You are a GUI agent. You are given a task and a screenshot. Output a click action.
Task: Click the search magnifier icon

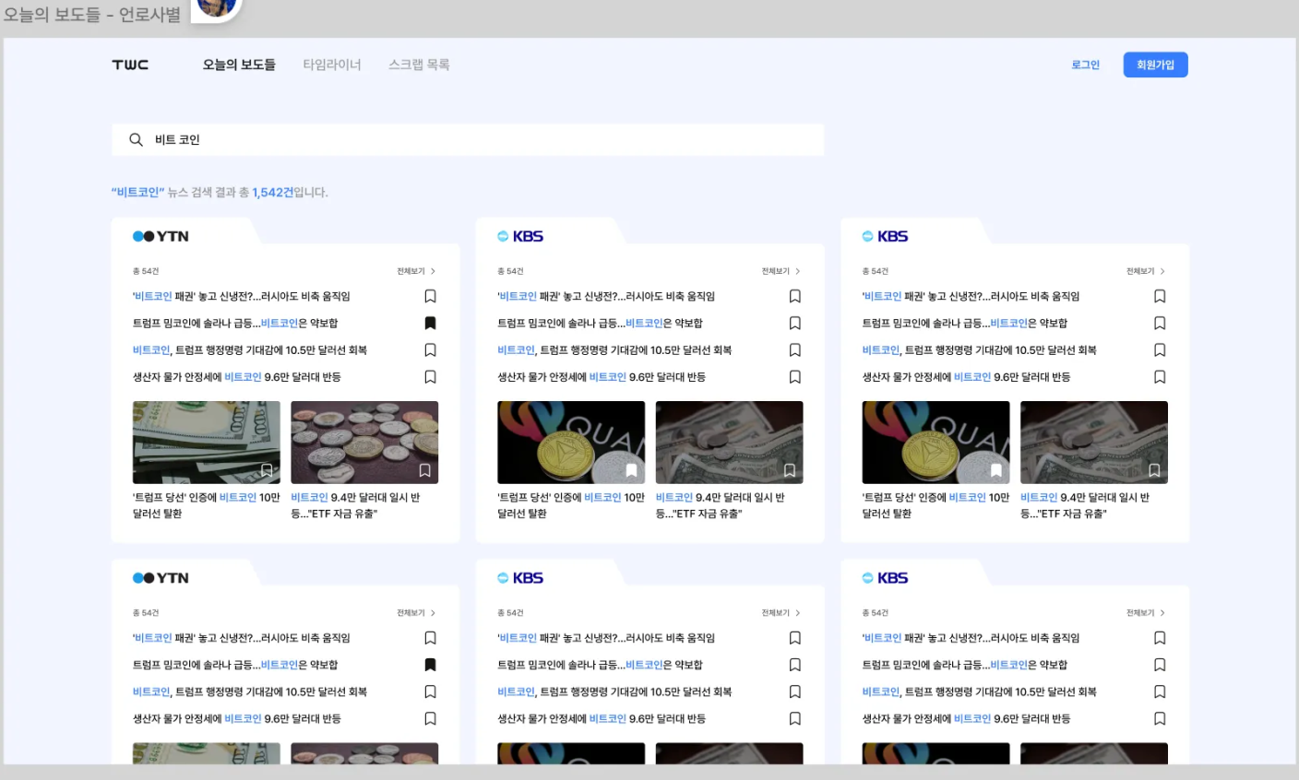136,140
